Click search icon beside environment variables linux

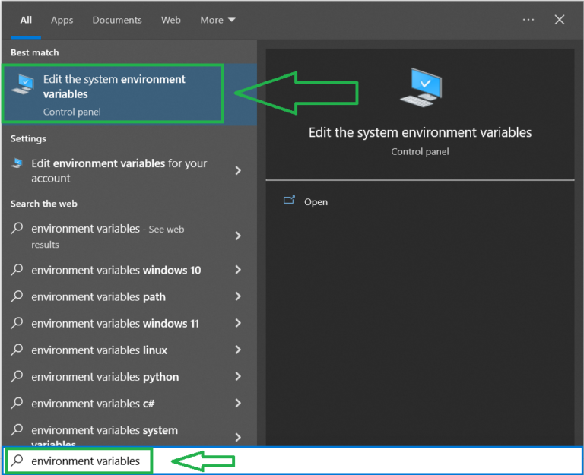(x=17, y=350)
